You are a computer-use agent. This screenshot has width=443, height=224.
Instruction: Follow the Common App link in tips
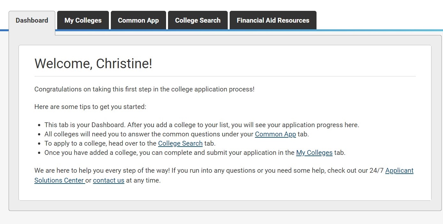pyautogui.click(x=275, y=134)
